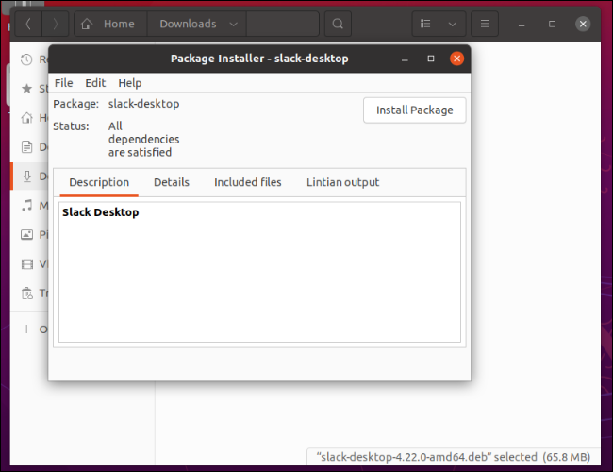Viewport: 613px width, 472px height.
Task: Open Recent in the Files sidebar
Action: click(30, 59)
